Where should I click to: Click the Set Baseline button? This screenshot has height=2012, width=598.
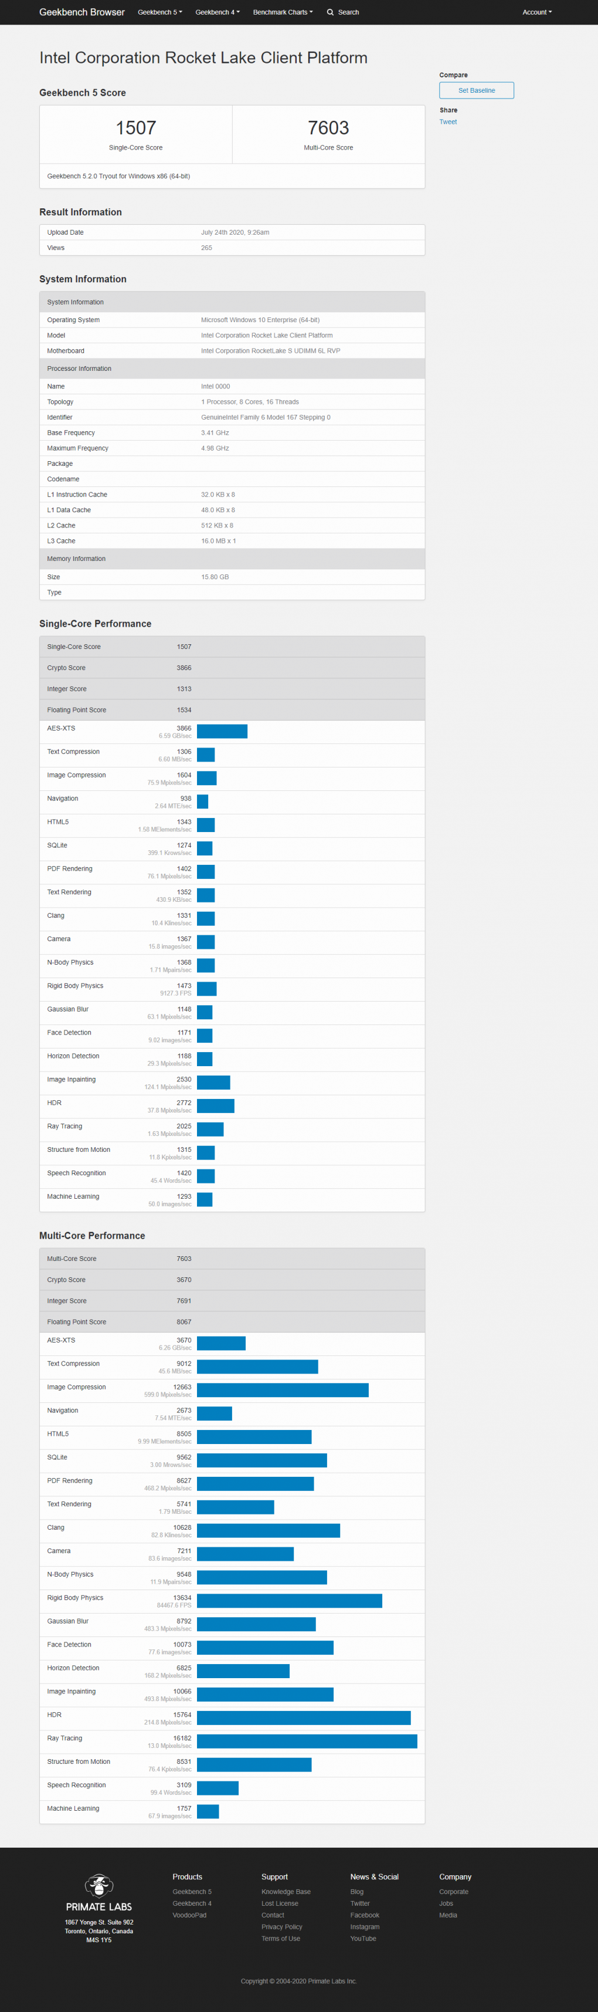(476, 90)
